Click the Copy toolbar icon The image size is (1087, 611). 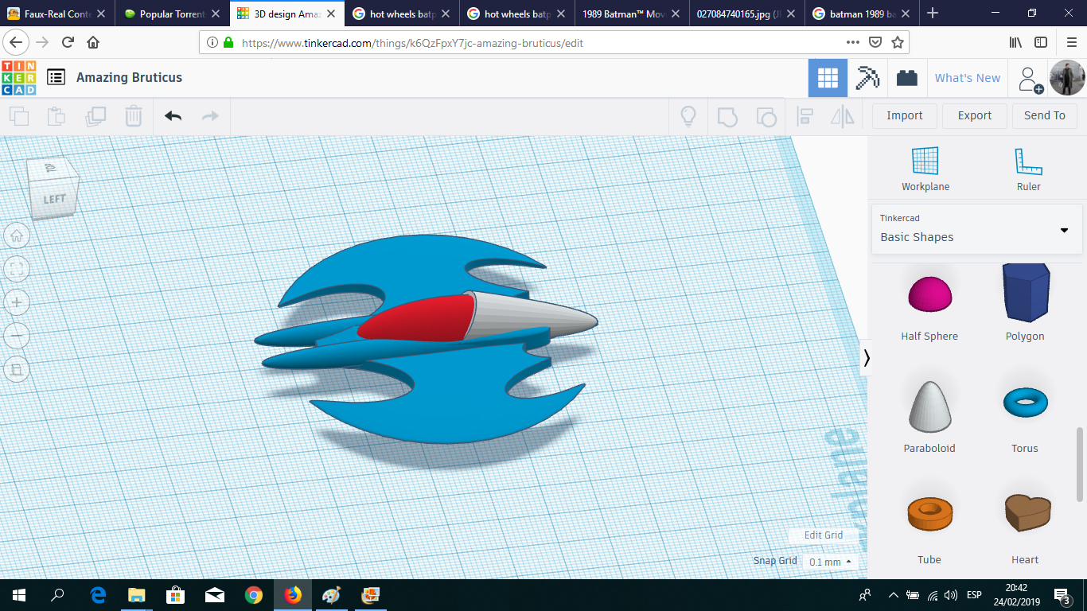pyautogui.click(x=19, y=116)
